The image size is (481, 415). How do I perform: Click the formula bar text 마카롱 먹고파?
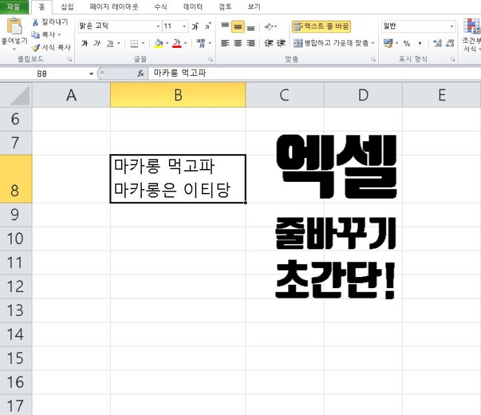[180, 73]
